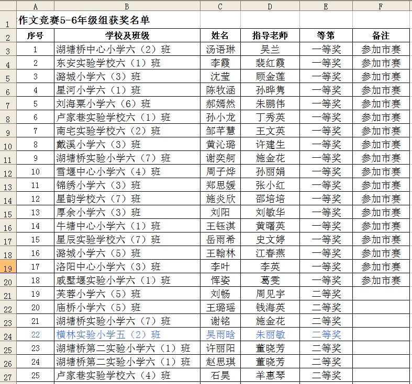Select column A header
Viewport: 412px width, 384px height.
pyautogui.click(x=36, y=6)
